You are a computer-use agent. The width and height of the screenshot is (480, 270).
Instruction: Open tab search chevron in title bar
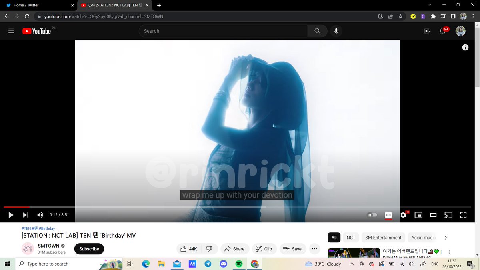click(430, 5)
